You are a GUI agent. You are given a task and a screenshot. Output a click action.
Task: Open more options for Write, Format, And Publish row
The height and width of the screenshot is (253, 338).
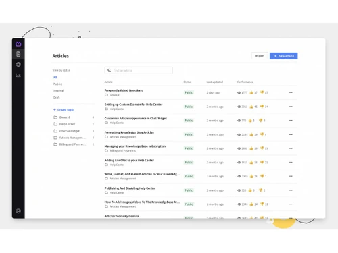[x=291, y=176]
